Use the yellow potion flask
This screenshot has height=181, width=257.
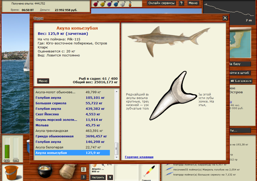pyautogui.click(x=102, y=4)
